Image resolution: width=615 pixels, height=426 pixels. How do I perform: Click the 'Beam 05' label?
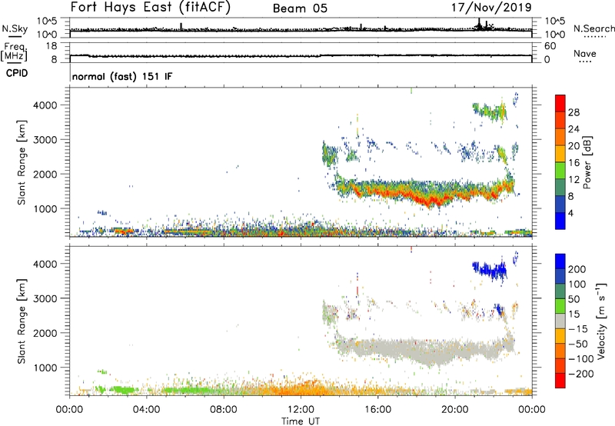pos(300,8)
